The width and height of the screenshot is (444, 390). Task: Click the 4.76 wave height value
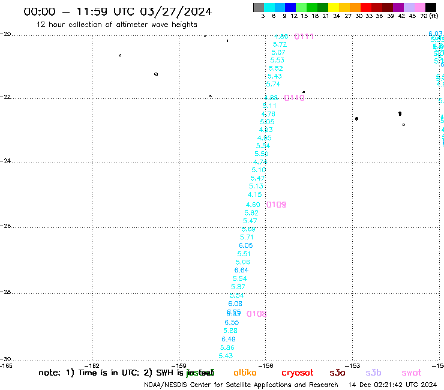click(x=268, y=114)
